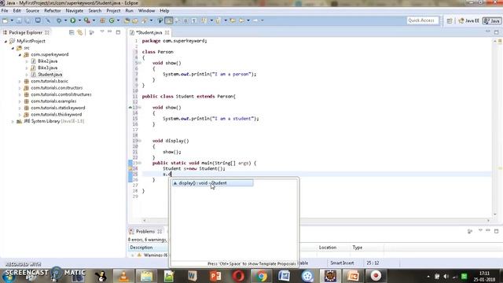Select the com.tutorials.constructors package

(x=57, y=87)
